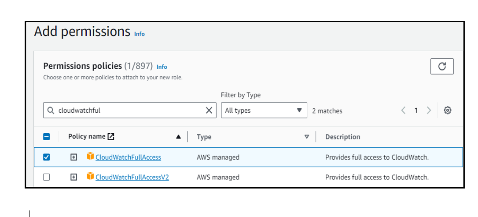Screen dimensions: 478x217
Task: Sort the table by Policy name column
Action: [x=178, y=137]
